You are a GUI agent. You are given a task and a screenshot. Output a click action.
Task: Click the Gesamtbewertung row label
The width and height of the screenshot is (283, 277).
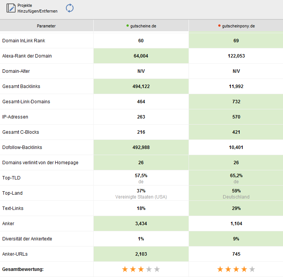pos(23,269)
